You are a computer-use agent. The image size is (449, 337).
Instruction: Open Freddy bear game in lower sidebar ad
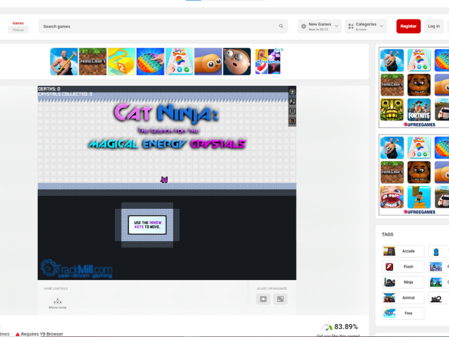click(419, 172)
